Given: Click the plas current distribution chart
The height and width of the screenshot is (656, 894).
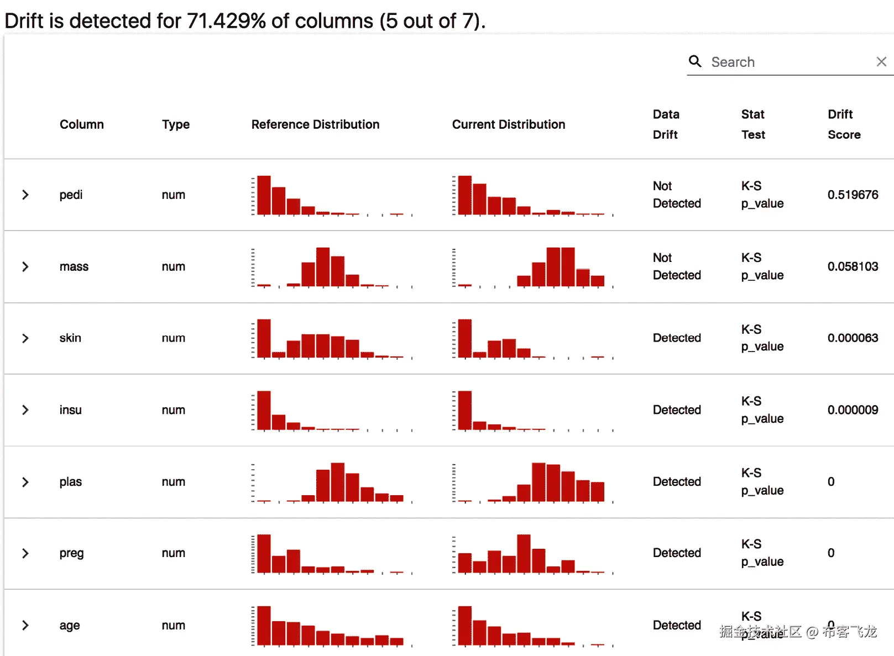Looking at the screenshot, I should 533,482.
